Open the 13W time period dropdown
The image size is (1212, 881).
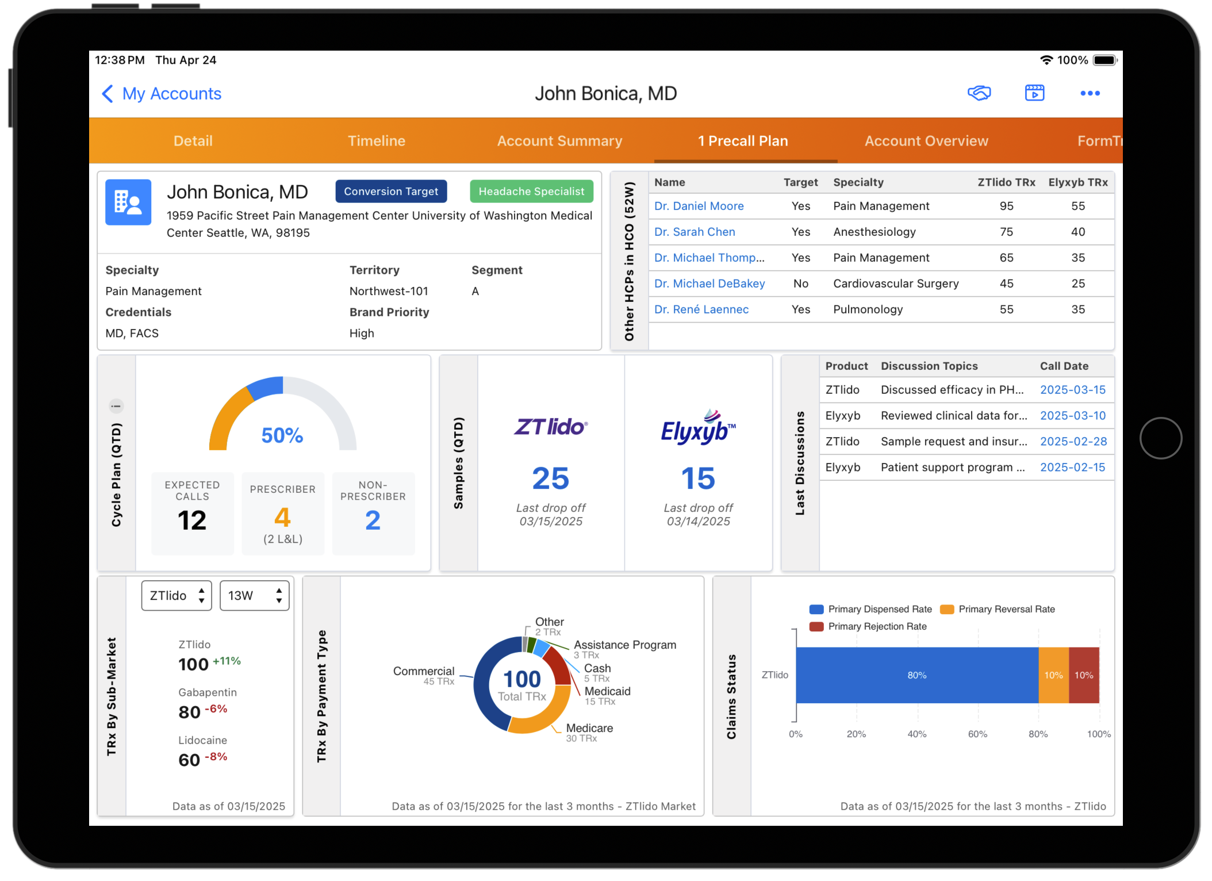coord(254,595)
